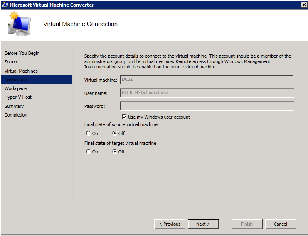This screenshot has height=236, width=308.
Task: Set target virtual machine final state On
Action: point(89,151)
